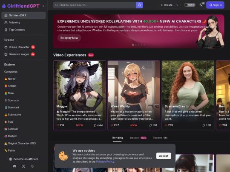This screenshot has width=230, height=172.
Task: Toggle the NSFW switch in header
Action: tap(190, 5)
